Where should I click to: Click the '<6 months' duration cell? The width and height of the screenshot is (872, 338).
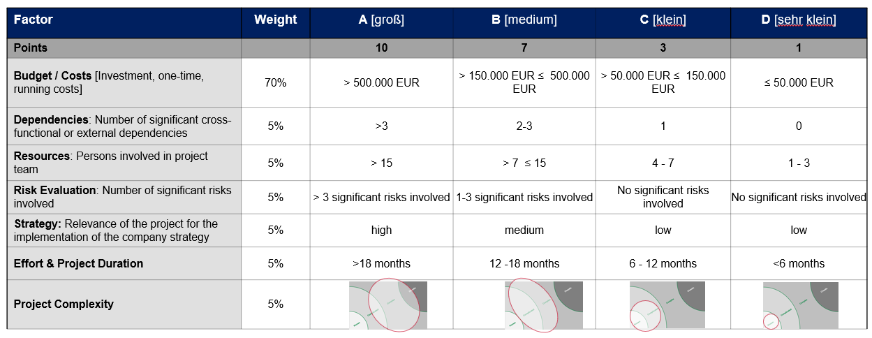pos(799,264)
